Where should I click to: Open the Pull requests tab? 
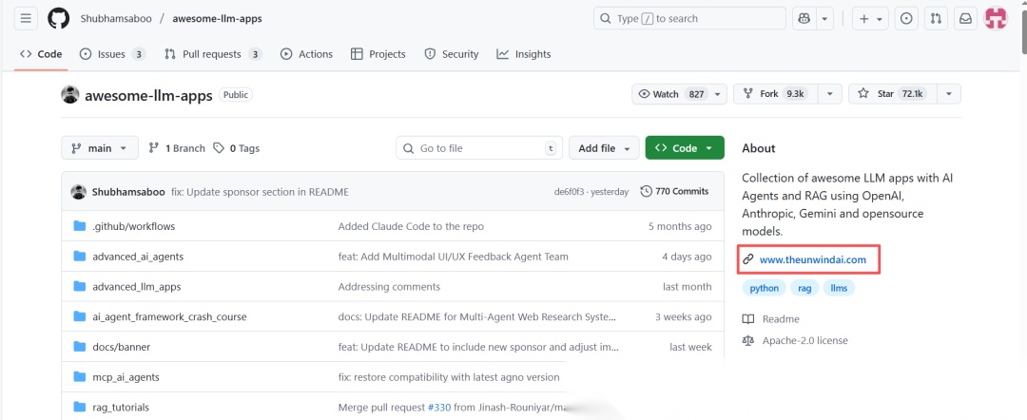[x=213, y=54]
